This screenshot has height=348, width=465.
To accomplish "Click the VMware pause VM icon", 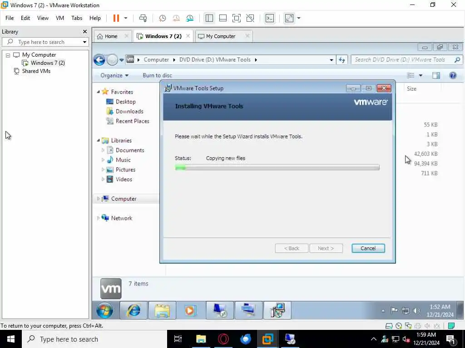I will [116, 18].
